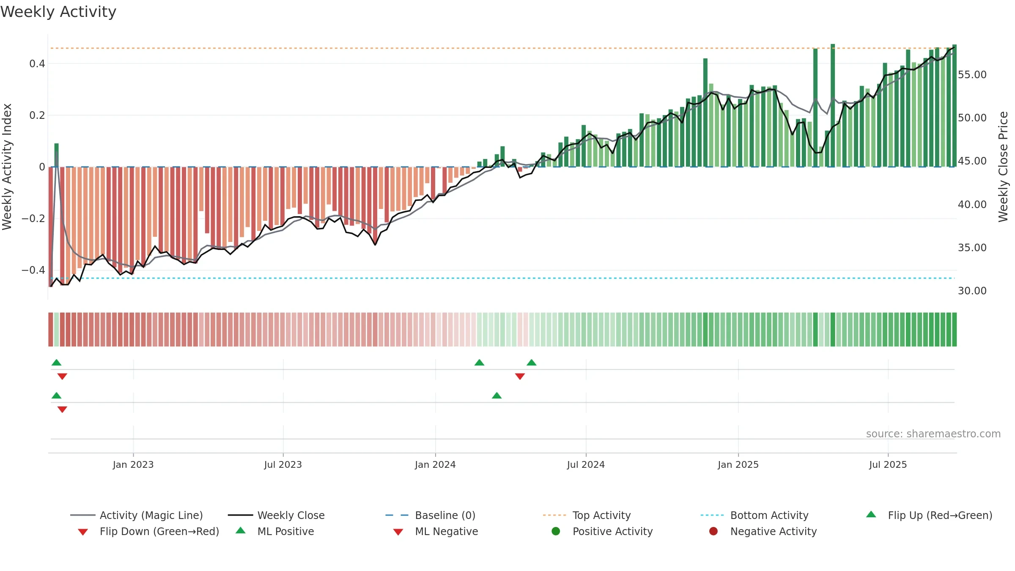The width and height of the screenshot is (1015, 571).
Task: Click the Jan 2025 axis label
Action: click(738, 465)
